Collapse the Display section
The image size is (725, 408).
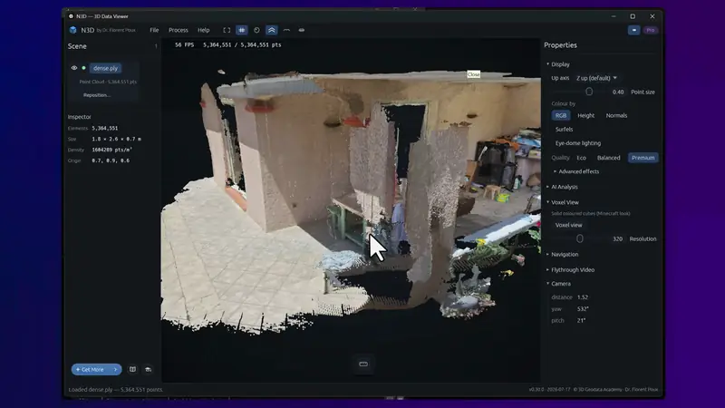[x=558, y=64]
